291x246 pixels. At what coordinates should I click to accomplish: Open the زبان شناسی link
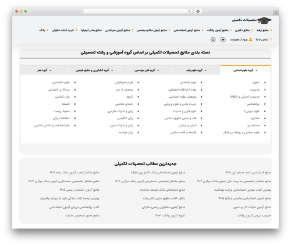(62, 97)
